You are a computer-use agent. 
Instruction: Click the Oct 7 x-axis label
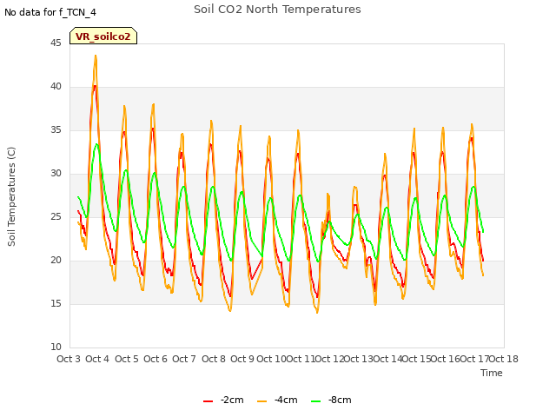pos(184,359)
